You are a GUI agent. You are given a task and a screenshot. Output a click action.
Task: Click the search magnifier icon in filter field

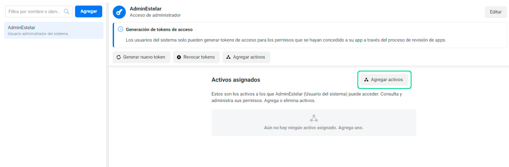pos(66,11)
